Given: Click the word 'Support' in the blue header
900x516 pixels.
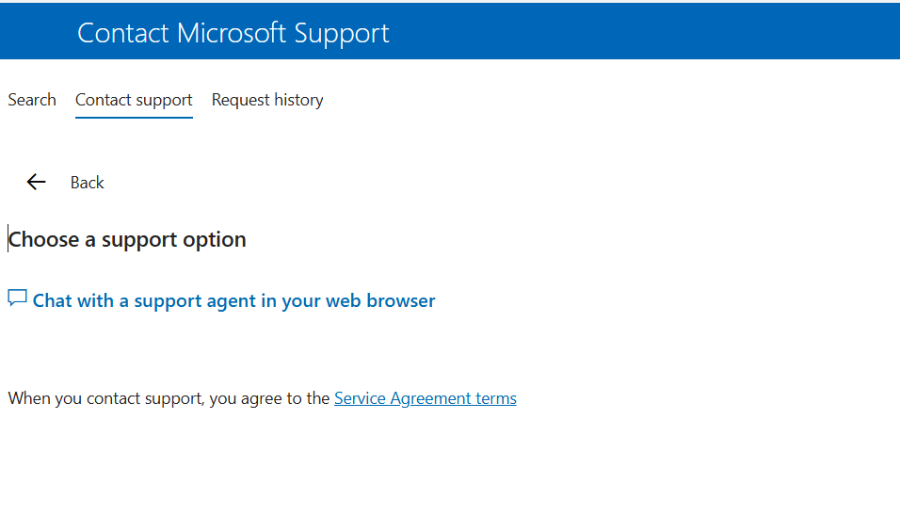Looking at the screenshot, I should (341, 33).
